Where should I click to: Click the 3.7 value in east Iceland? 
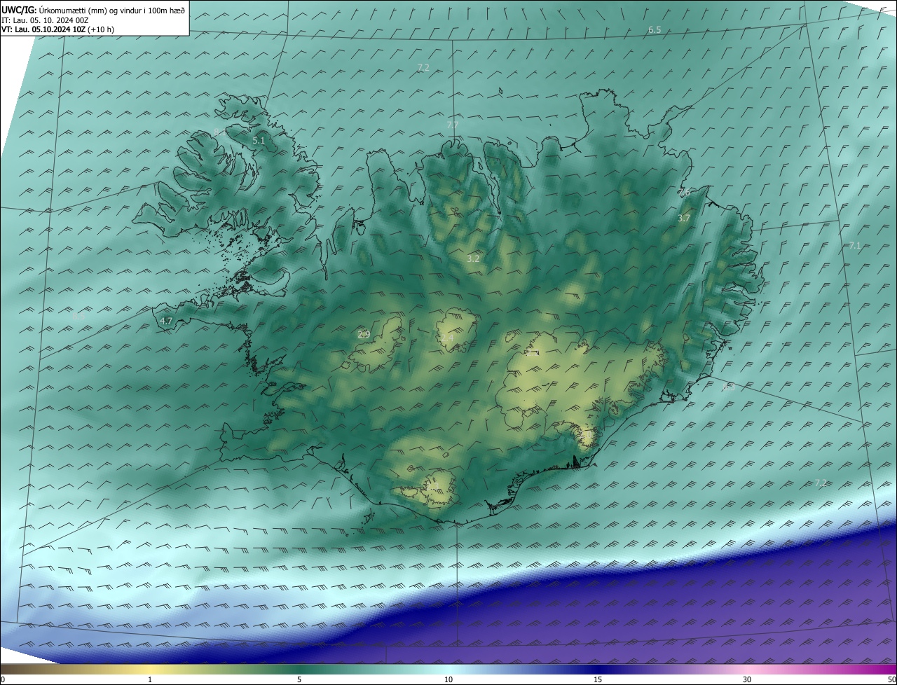click(x=684, y=219)
